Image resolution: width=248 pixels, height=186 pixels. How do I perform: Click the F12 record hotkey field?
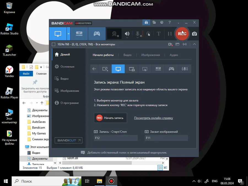[x=116, y=138]
